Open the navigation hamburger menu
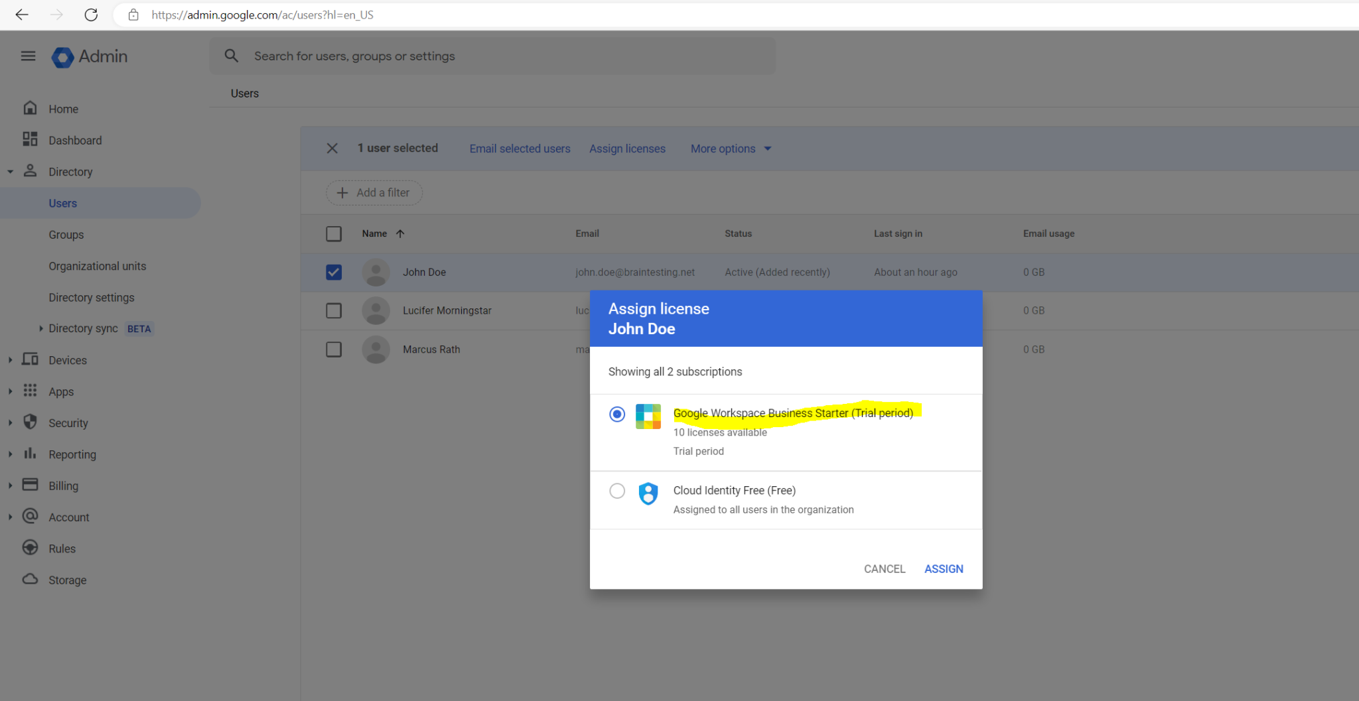Viewport: 1359px width, 701px height. pyautogui.click(x=28, y=56)
